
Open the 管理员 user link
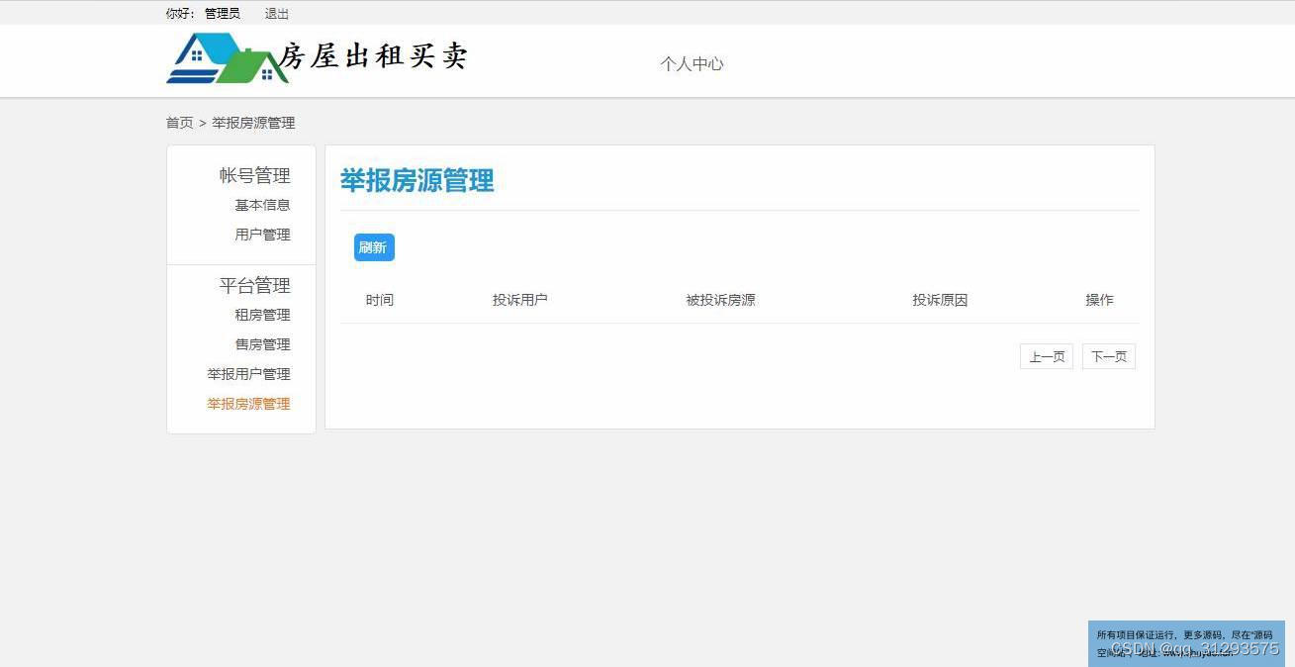223,14
